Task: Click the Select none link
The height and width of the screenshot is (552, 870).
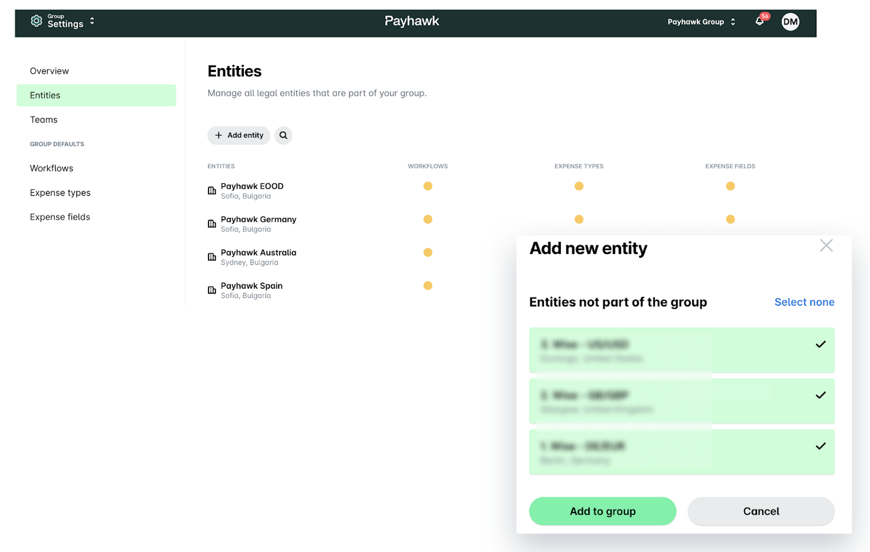Action: 804,302
